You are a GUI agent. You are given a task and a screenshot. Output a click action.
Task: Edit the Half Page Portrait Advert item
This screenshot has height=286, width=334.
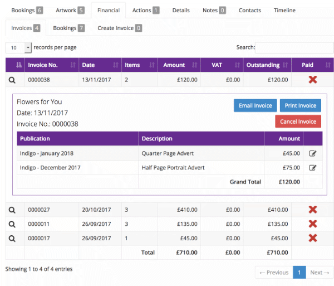[x=312, y=168]
